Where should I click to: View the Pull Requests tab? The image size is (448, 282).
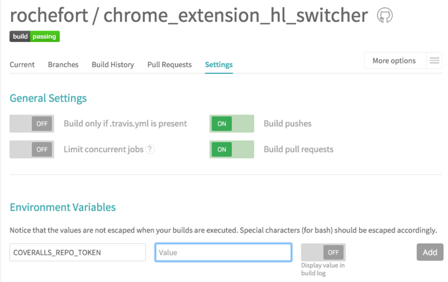point(169,65)
